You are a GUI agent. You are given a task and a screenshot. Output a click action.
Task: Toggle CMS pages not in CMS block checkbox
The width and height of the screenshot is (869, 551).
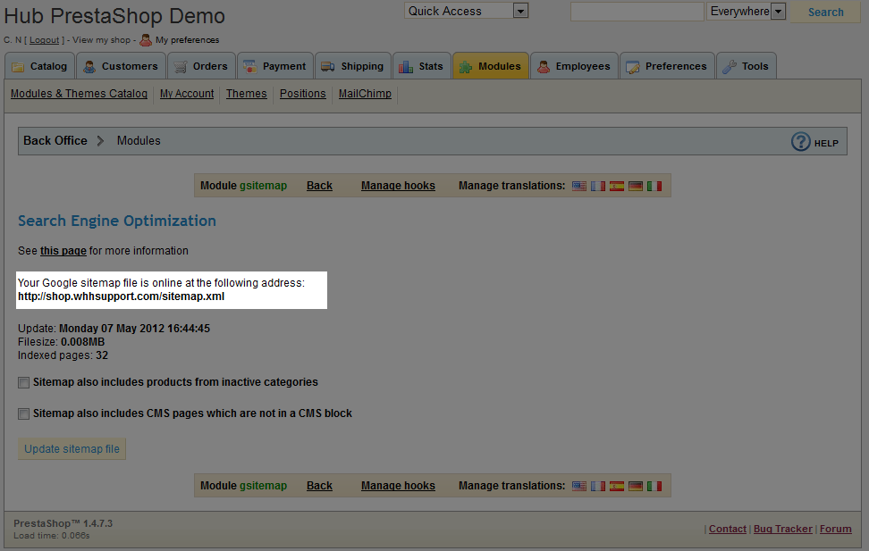[x=23, y=413]
